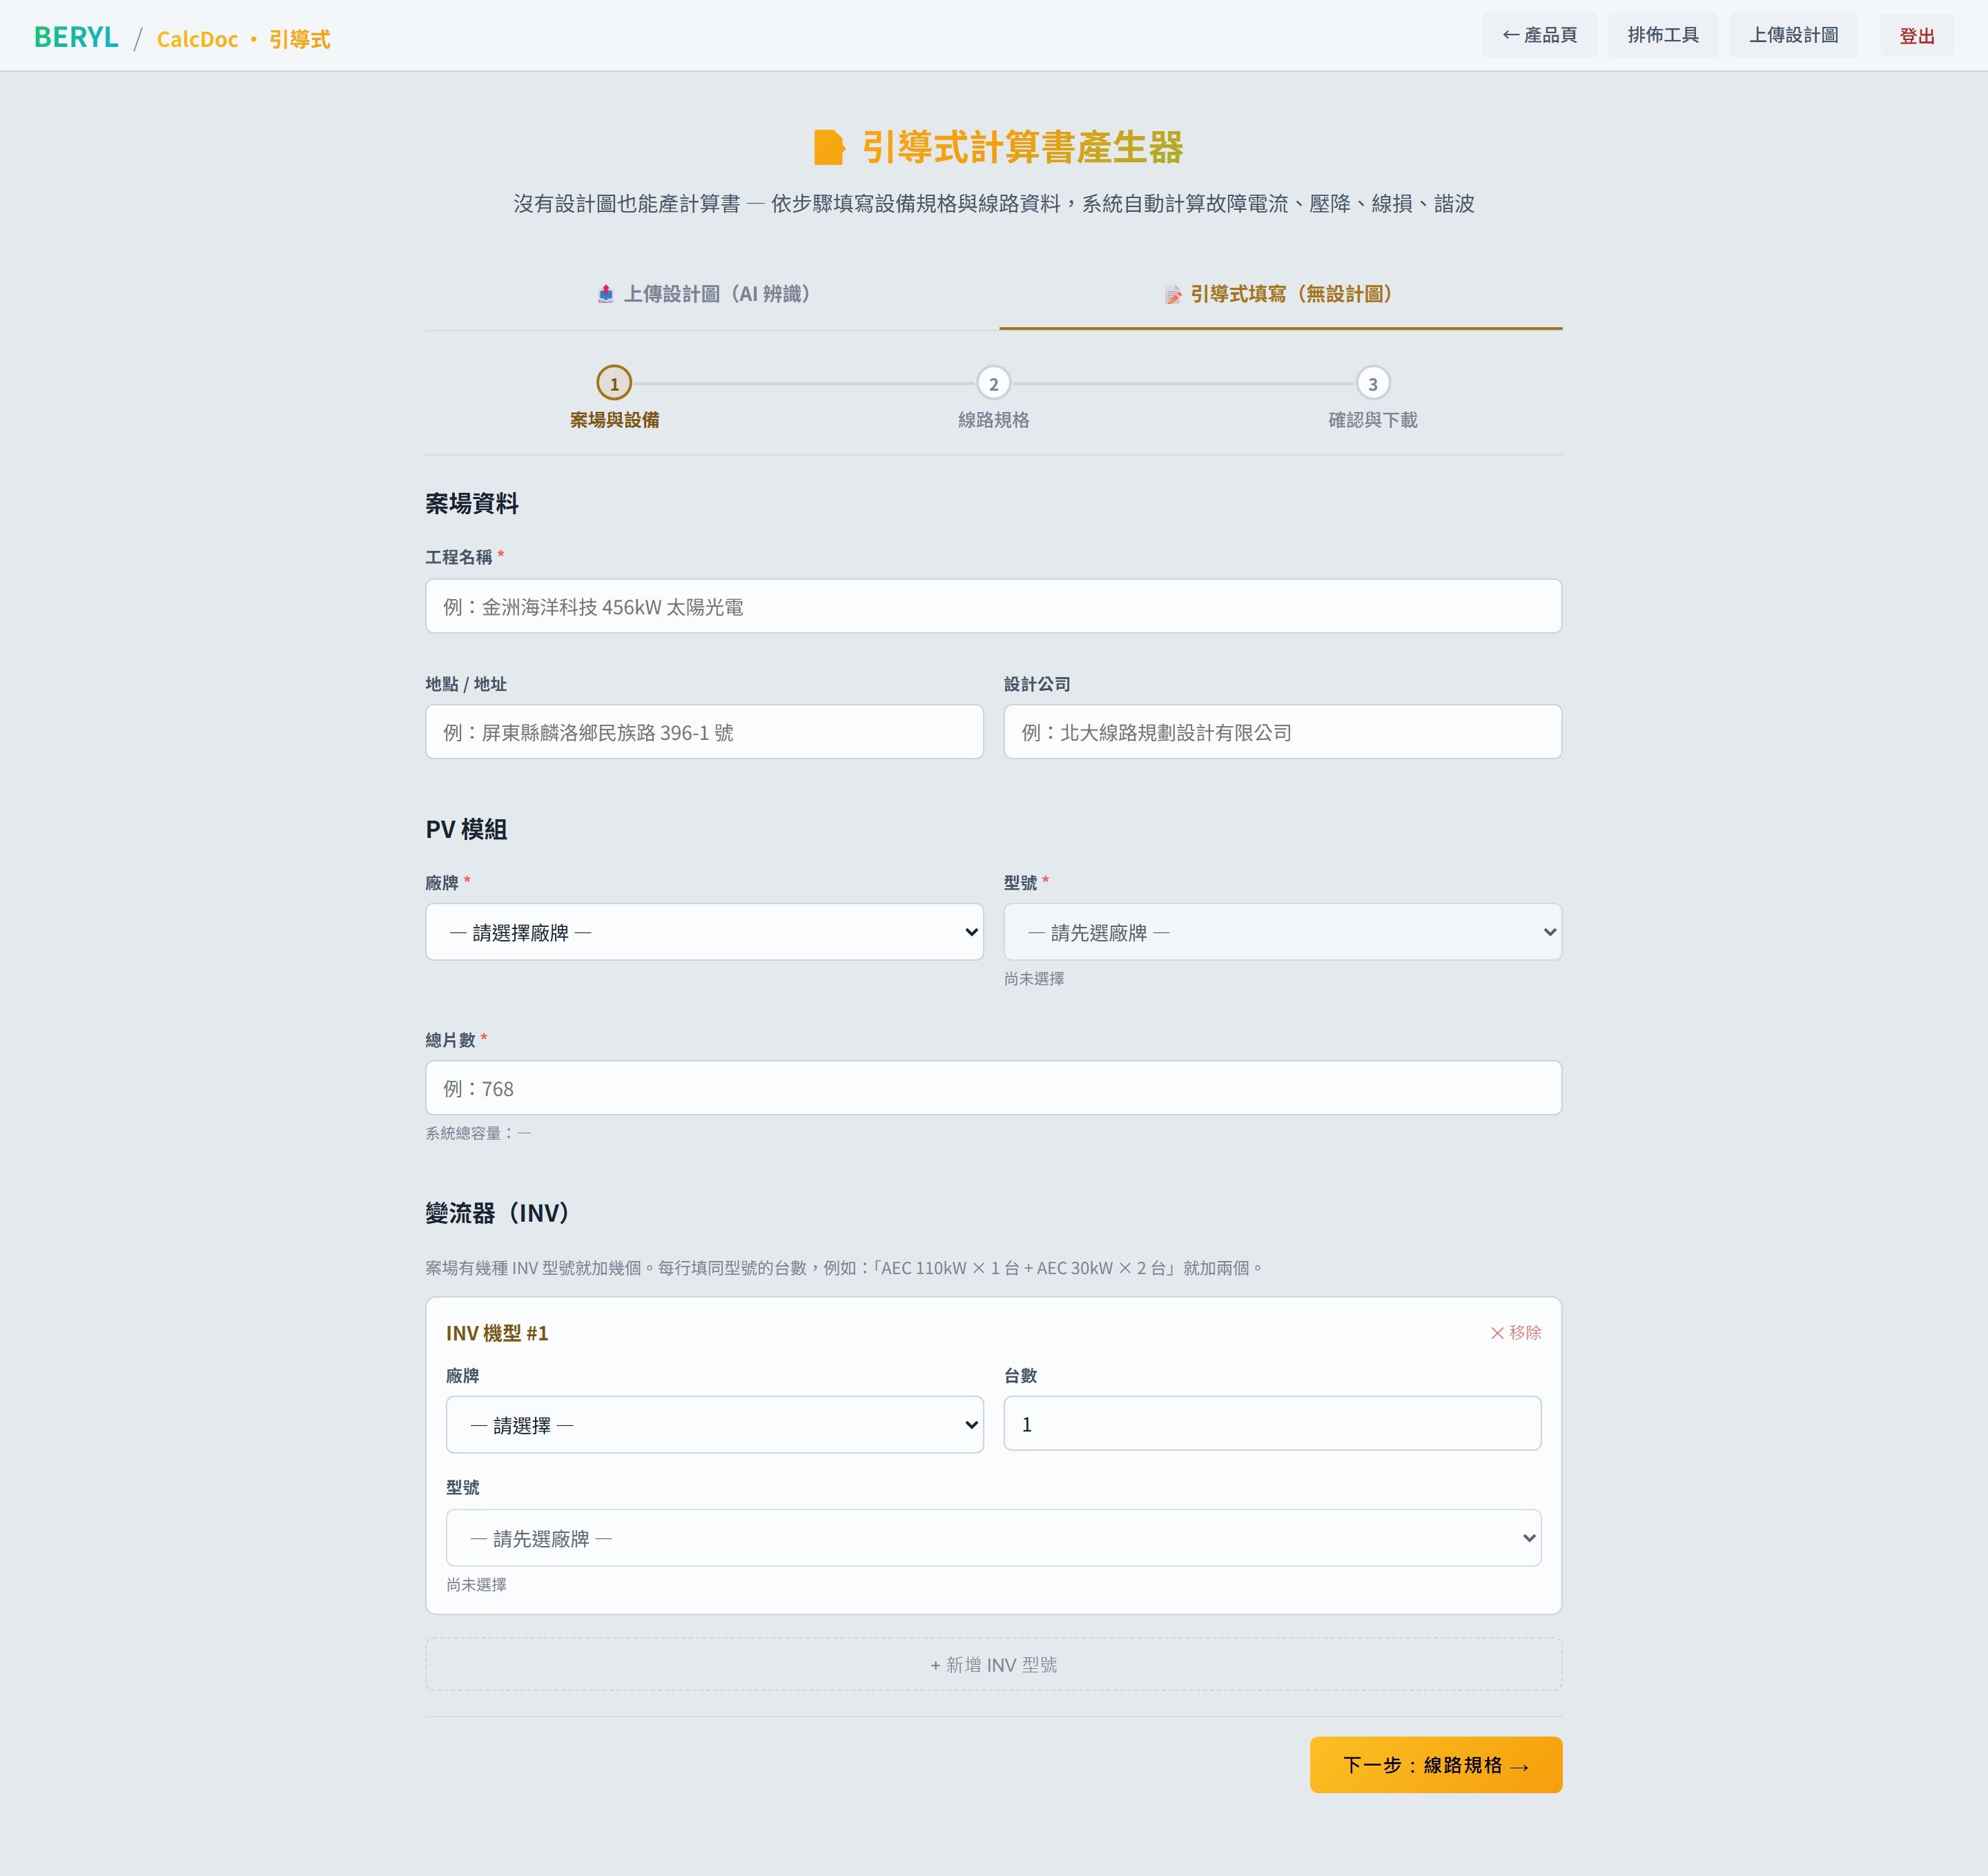Click the BERYL logo link
Viewport: 1988px width, 1876px height.
click(76, 37)
